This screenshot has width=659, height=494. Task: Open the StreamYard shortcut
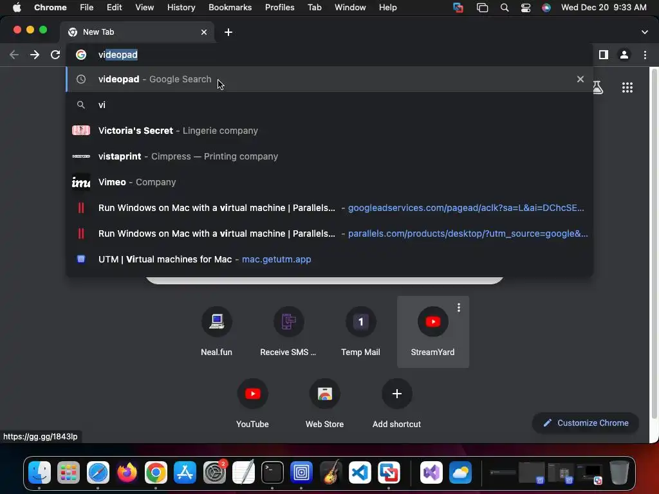[433, 331]
